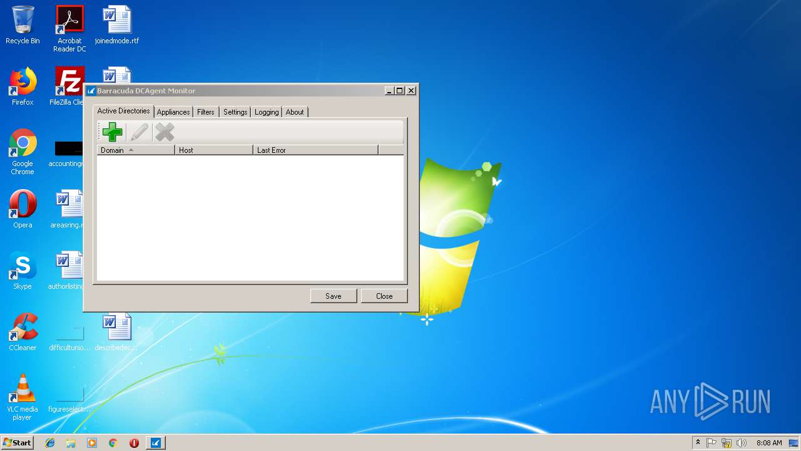This screenshot has height=451, width=801.
Task: Click the Barracuda DCAgent taskbar button
Action: [156, 443]
